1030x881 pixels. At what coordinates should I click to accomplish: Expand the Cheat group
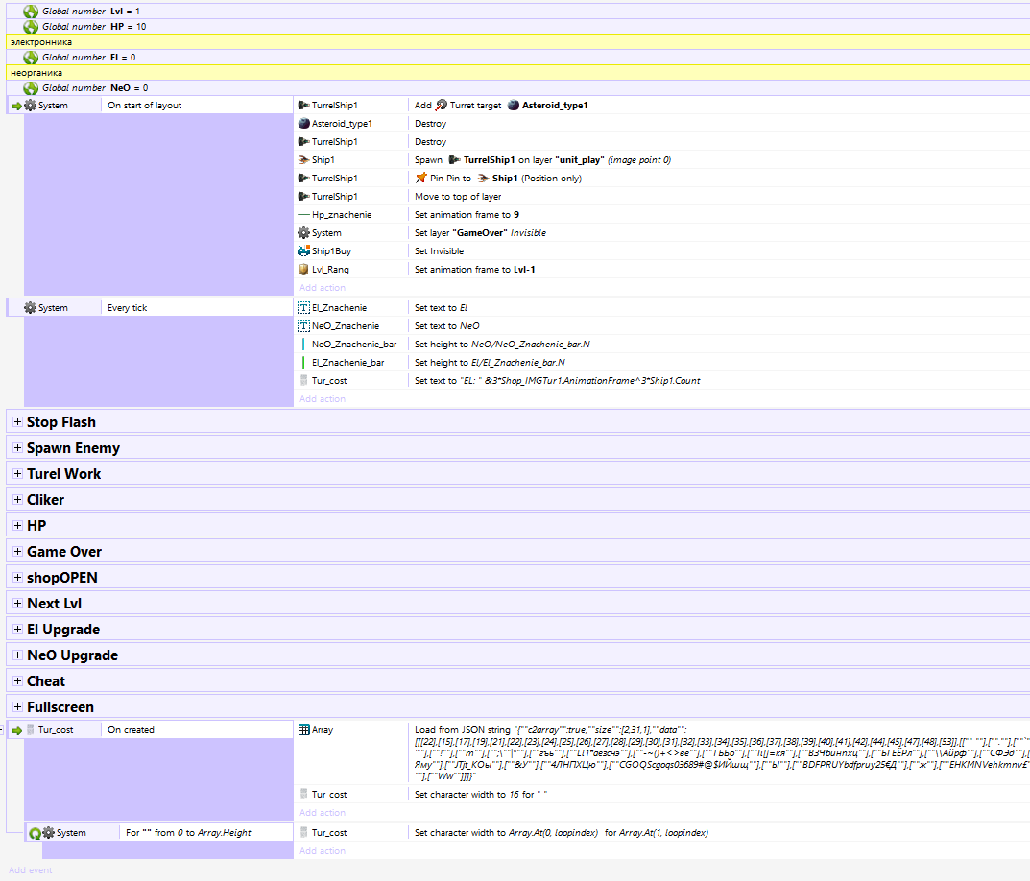[x=17, y=681]
